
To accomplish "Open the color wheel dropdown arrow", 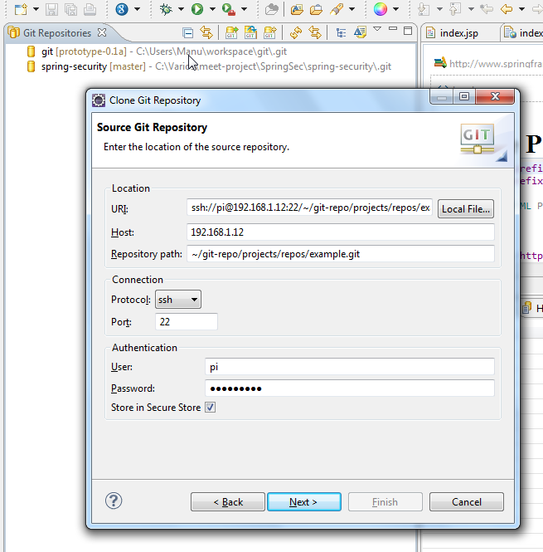I will tap(395, 9).
